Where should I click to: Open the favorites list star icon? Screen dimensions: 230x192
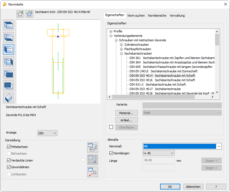click(x=29, y=14)
